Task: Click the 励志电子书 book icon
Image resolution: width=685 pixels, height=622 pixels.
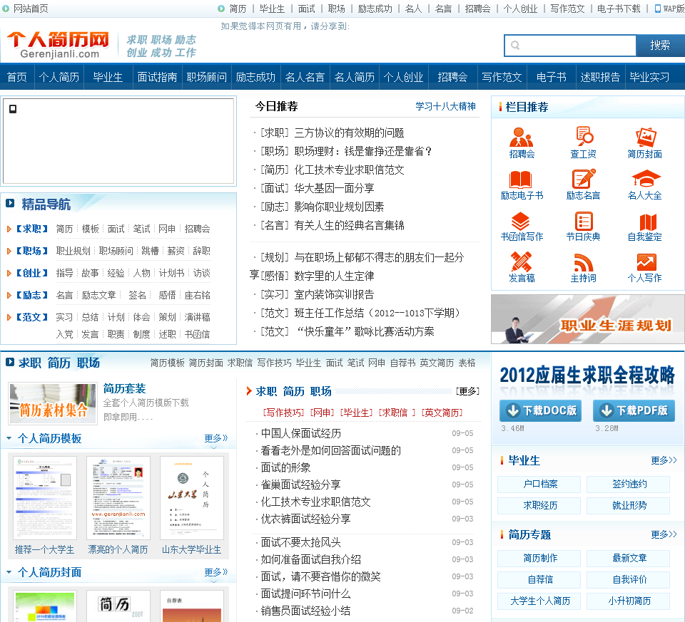Action: click(521, 179)
